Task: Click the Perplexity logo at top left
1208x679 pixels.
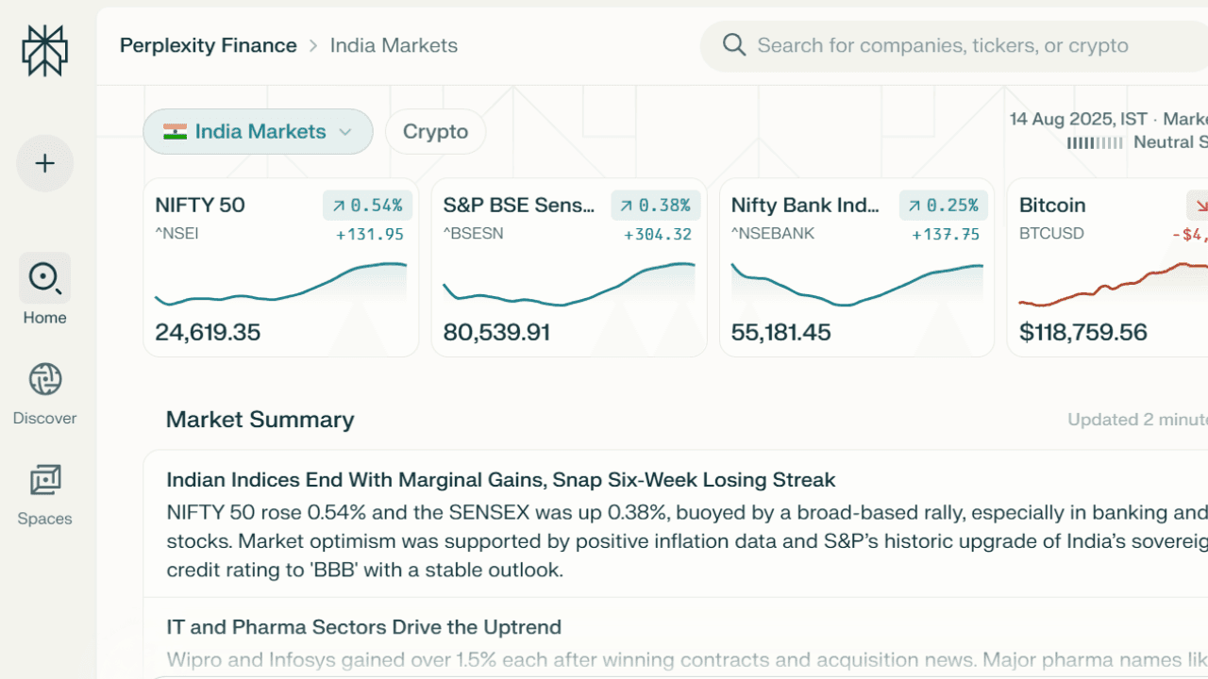Action: tap(44, 51)
